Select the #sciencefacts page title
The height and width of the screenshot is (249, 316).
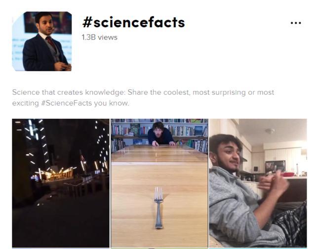pyautogui.click(x=133, y=22)
